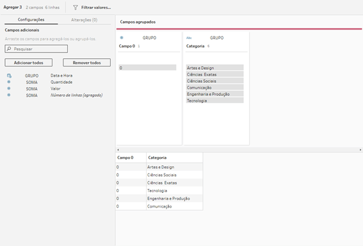
Task: Click the Campo 0 card title
Action: [x=127, y=46]
